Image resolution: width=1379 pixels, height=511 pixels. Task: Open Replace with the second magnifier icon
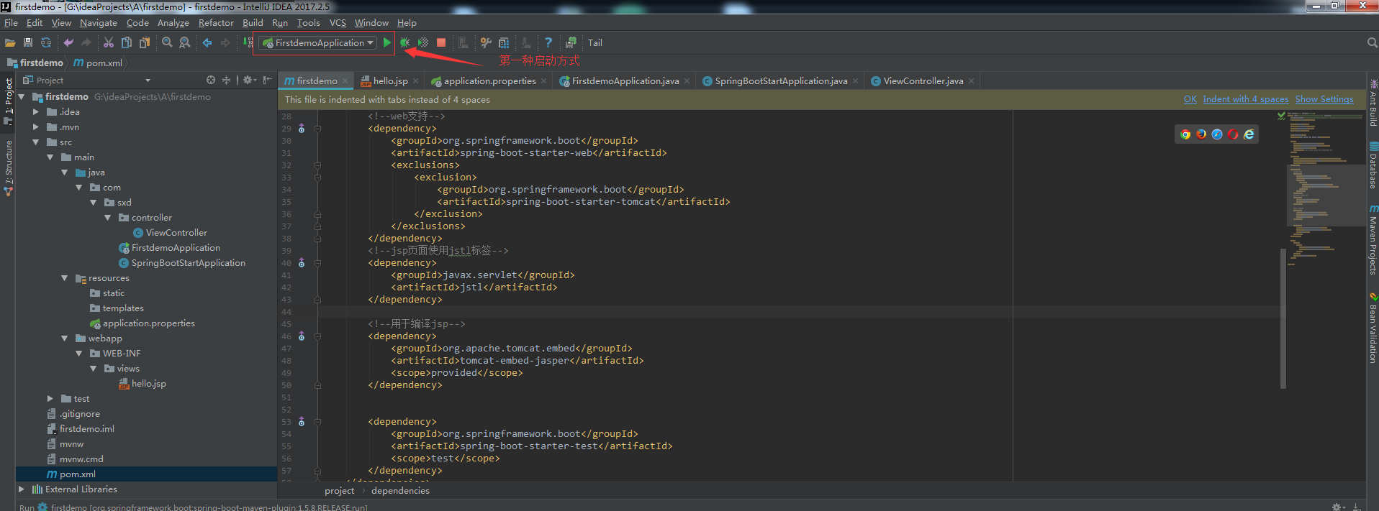(x=185, y=43)
